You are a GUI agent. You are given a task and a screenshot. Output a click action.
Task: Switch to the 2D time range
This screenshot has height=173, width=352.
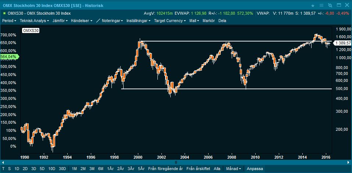click(x=25, y=169)
